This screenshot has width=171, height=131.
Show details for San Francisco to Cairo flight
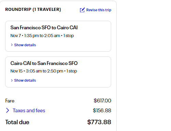pyautogui.click(x=25, y=45)
